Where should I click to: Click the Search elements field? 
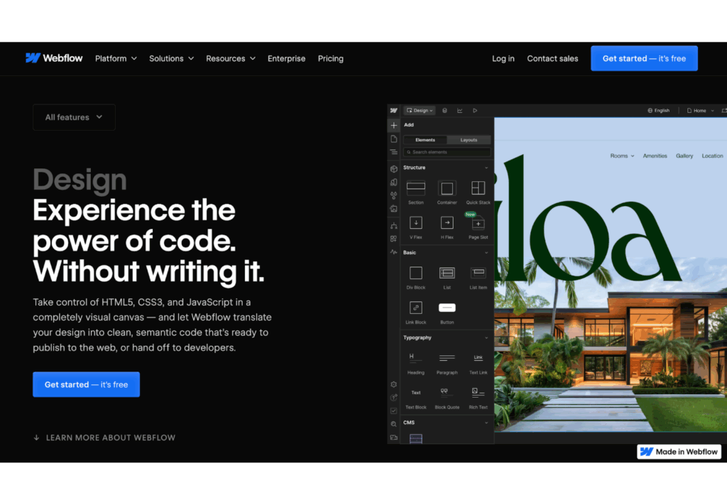447,152
